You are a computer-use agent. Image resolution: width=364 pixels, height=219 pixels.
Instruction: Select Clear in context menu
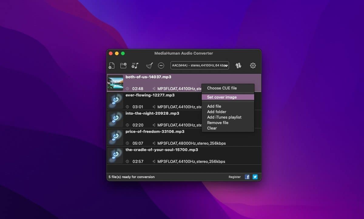(212, 128)
